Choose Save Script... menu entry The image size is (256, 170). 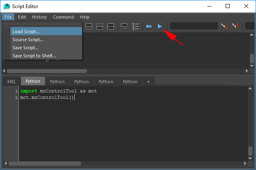(x=46, y=48)
